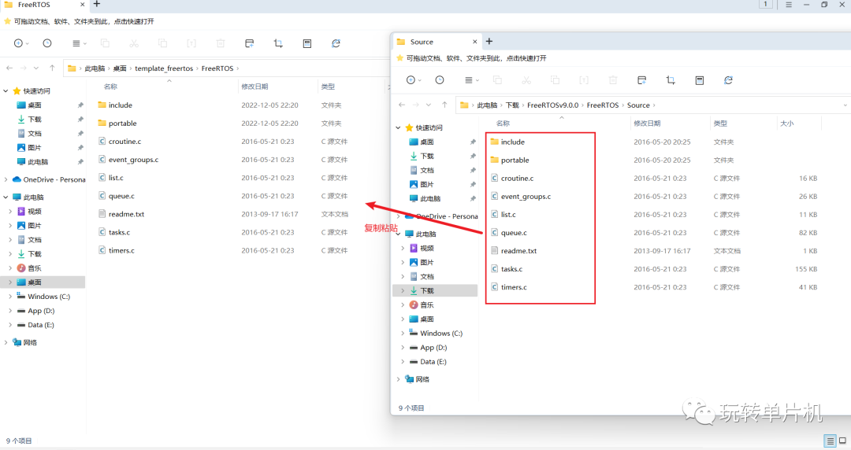Click the new window icon in Source window toolbar
Viewport: 851px width, 450px height.
[642, 80]
